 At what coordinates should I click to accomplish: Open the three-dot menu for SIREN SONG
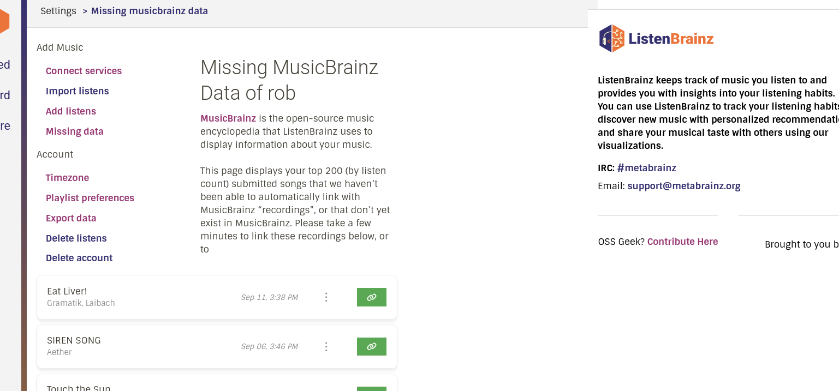326,346
